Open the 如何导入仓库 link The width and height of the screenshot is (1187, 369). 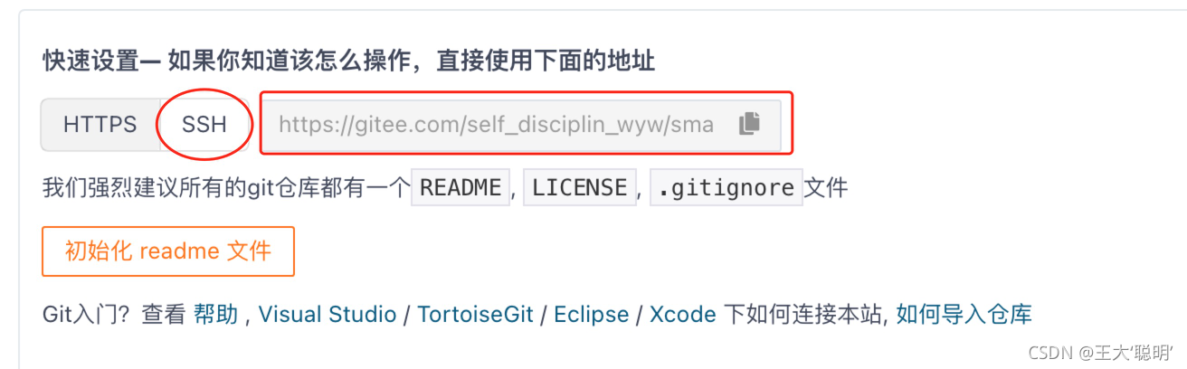[x=964, y=315]
